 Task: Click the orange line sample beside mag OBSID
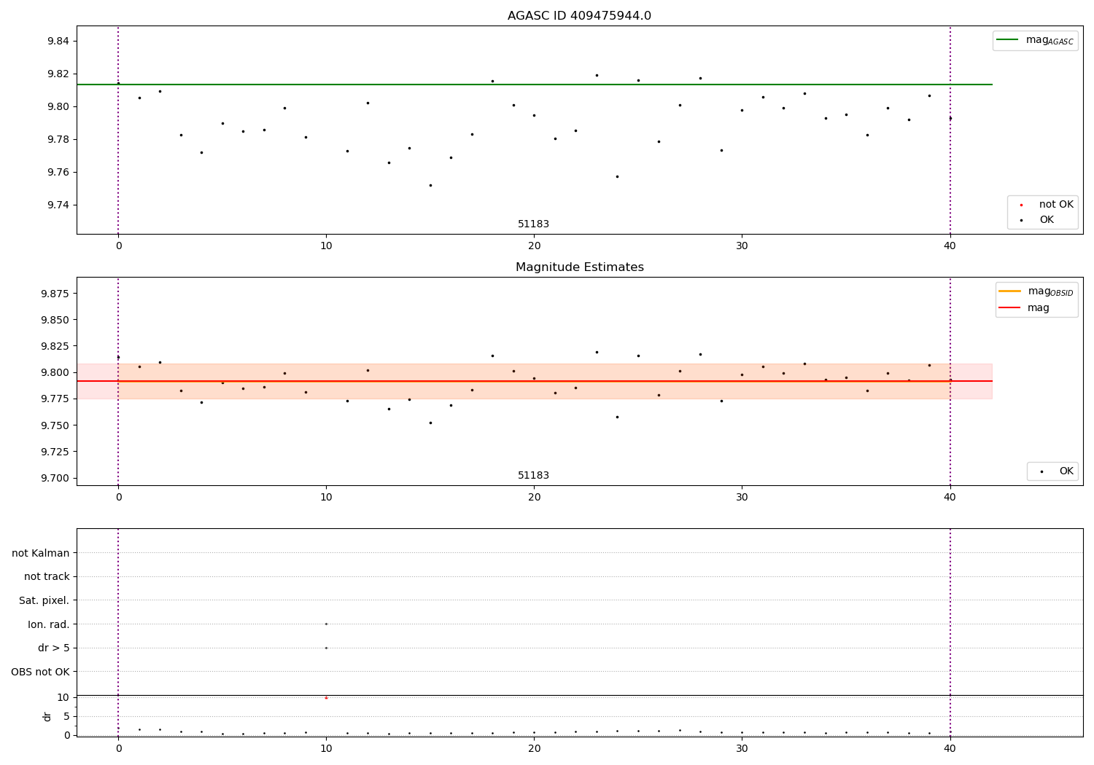coord(1009,291)
